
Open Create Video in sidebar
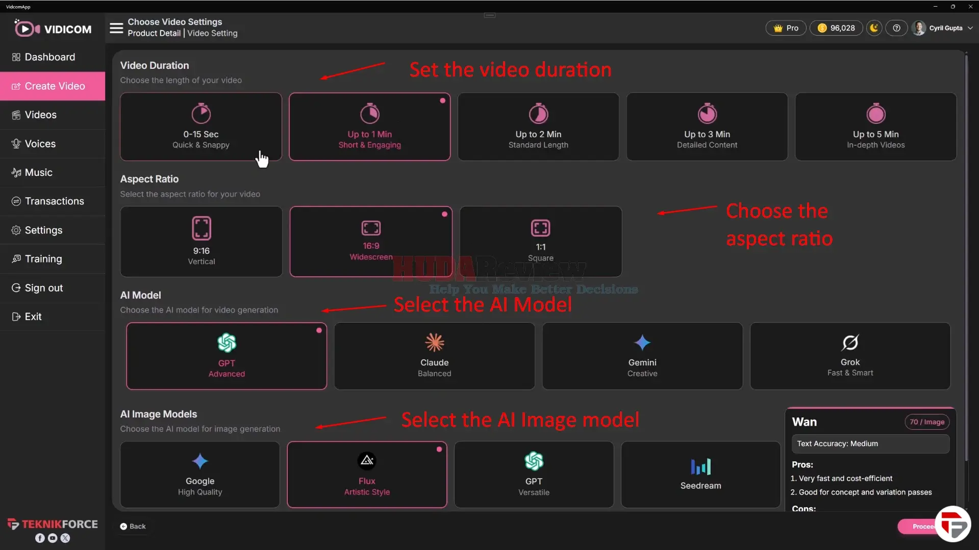(x=53, y=86)
